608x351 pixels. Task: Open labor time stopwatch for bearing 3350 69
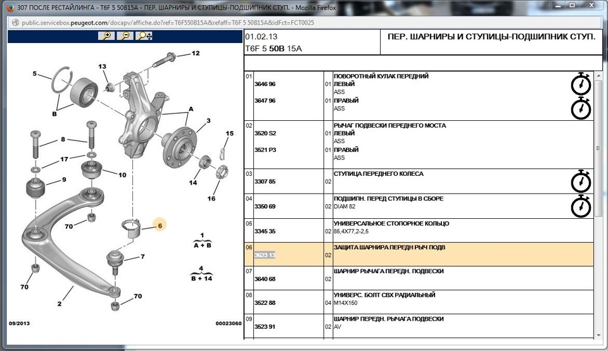(x=581, y=206)
